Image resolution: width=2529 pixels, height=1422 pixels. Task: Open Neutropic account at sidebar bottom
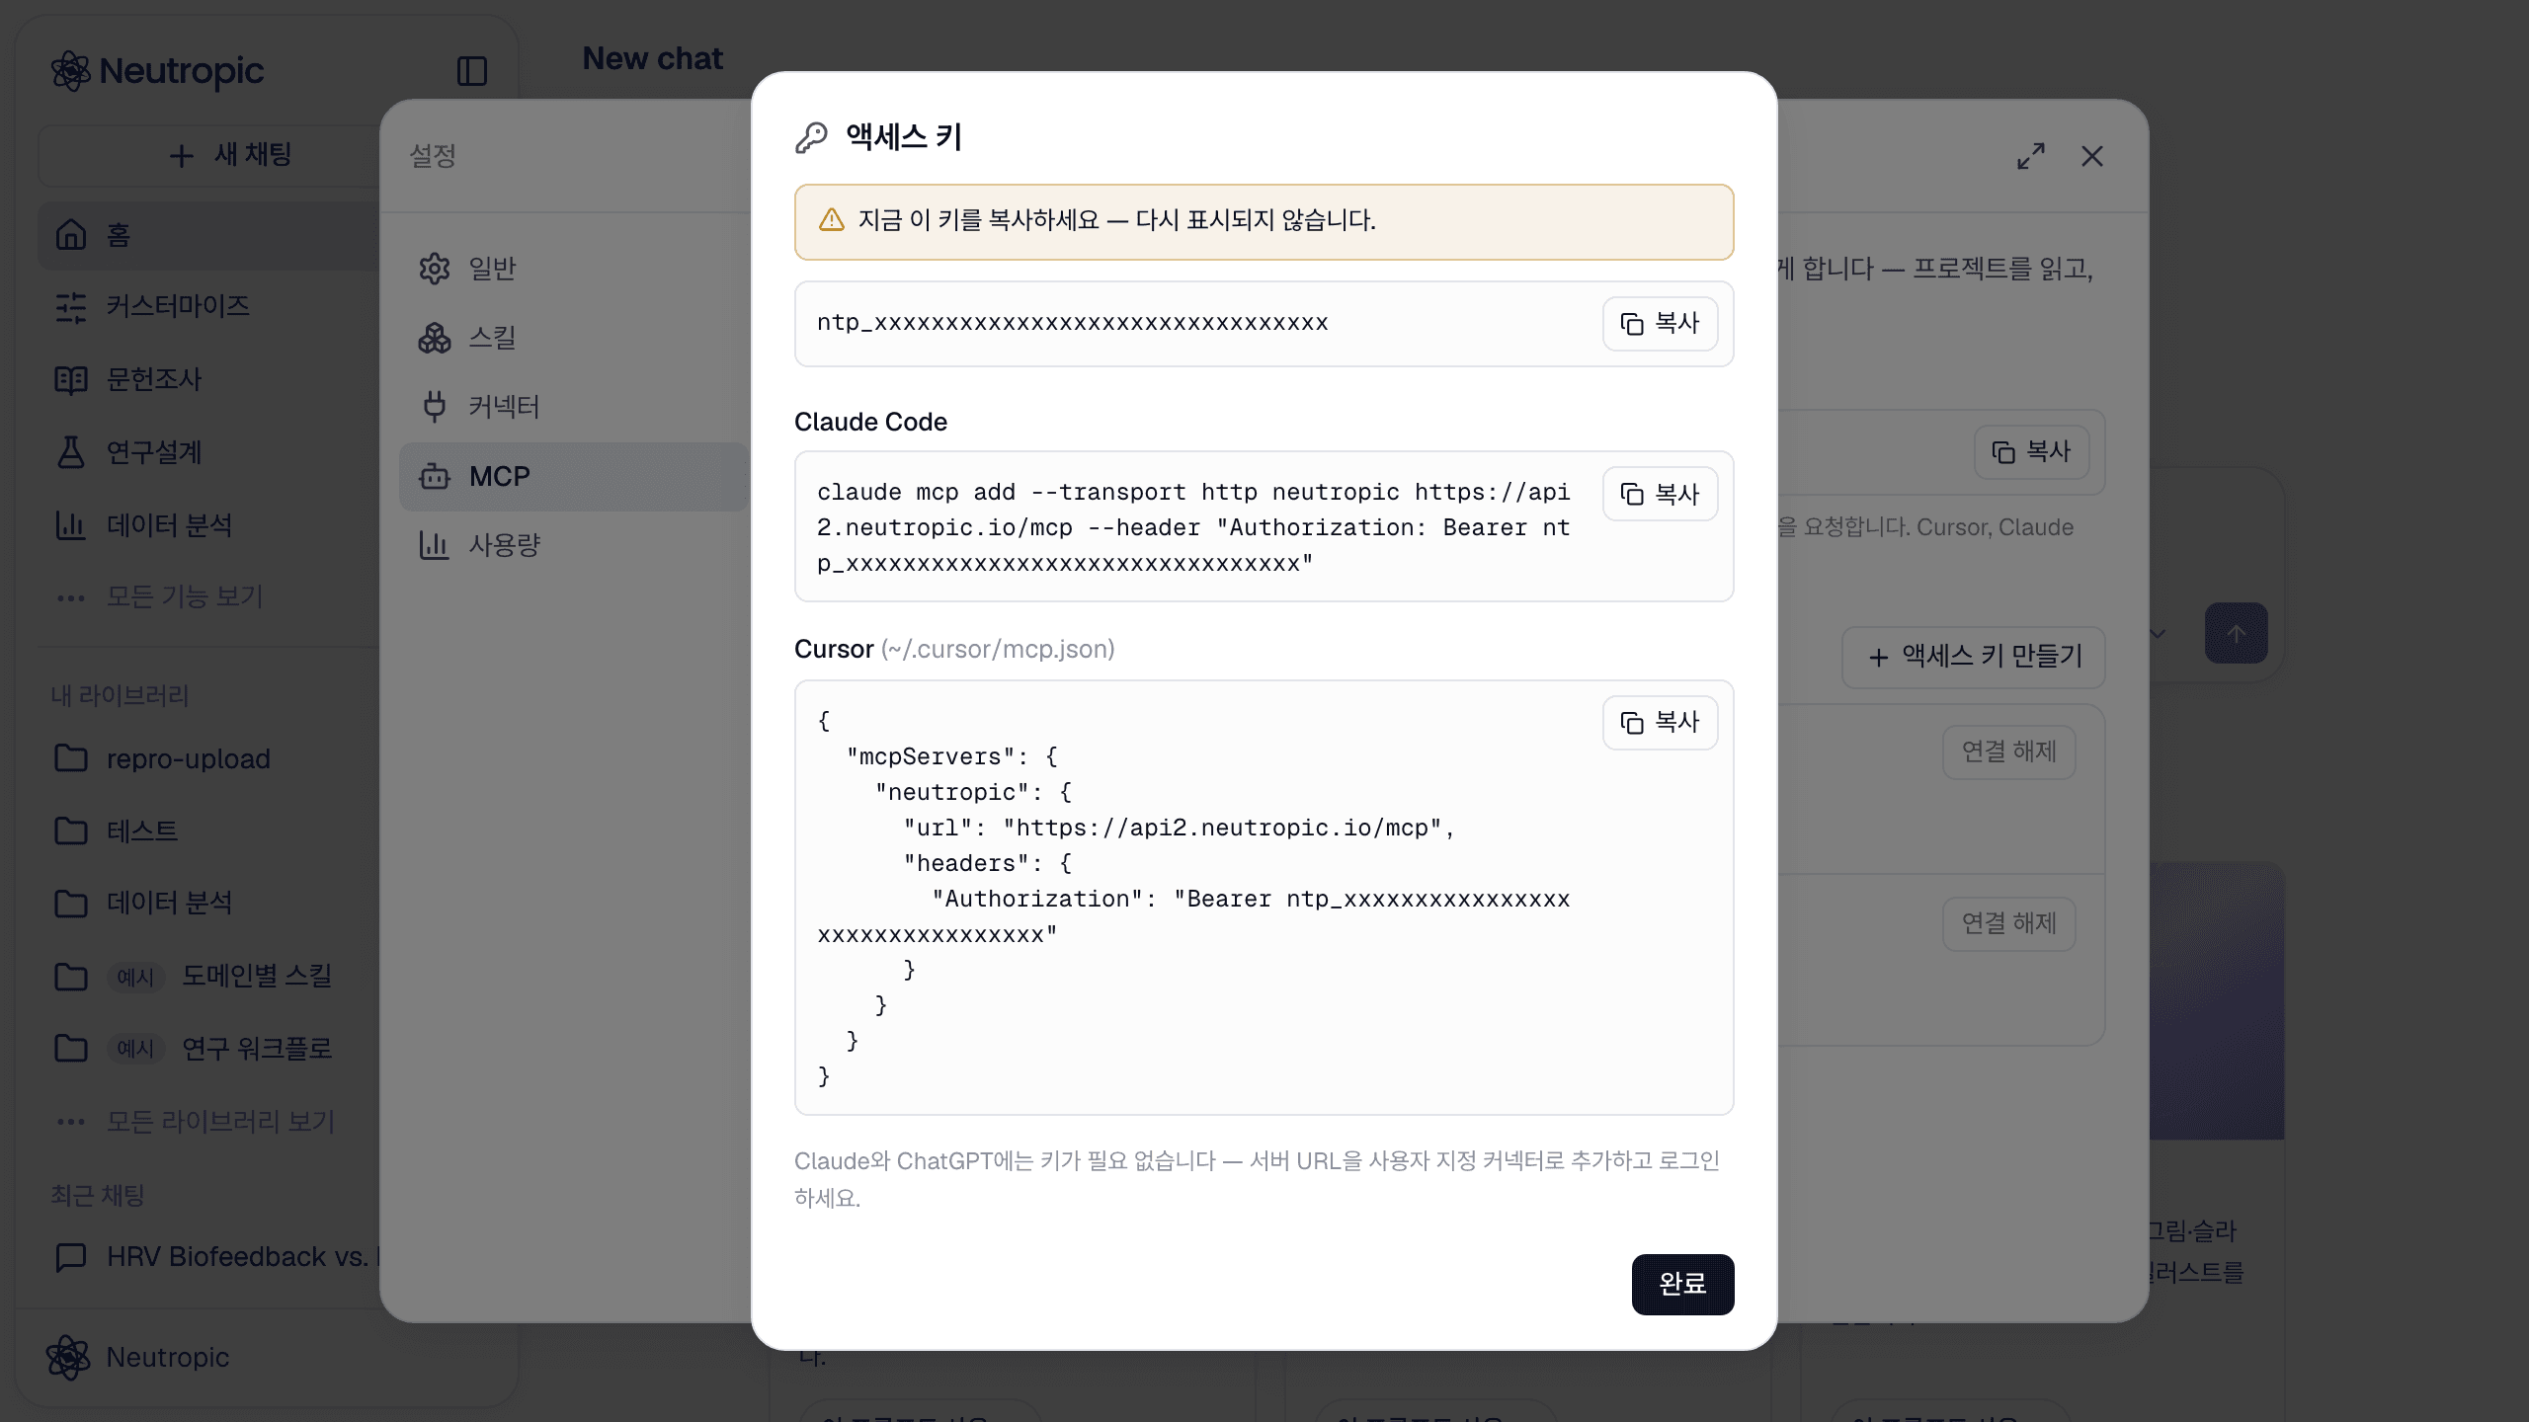pyautogui.click(x=138, y=1357)
